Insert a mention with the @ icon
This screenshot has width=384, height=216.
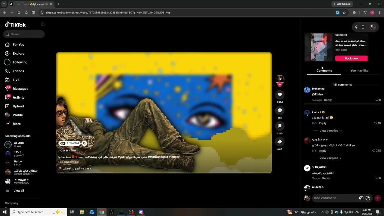[x=361, y=198]
